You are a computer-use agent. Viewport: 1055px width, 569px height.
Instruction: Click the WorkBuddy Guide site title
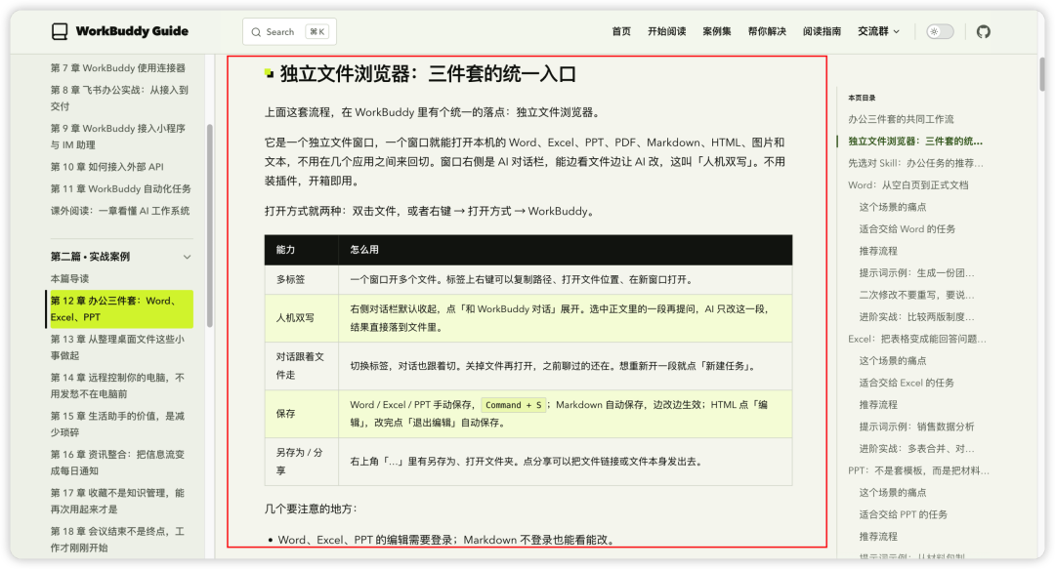[132, 31]
